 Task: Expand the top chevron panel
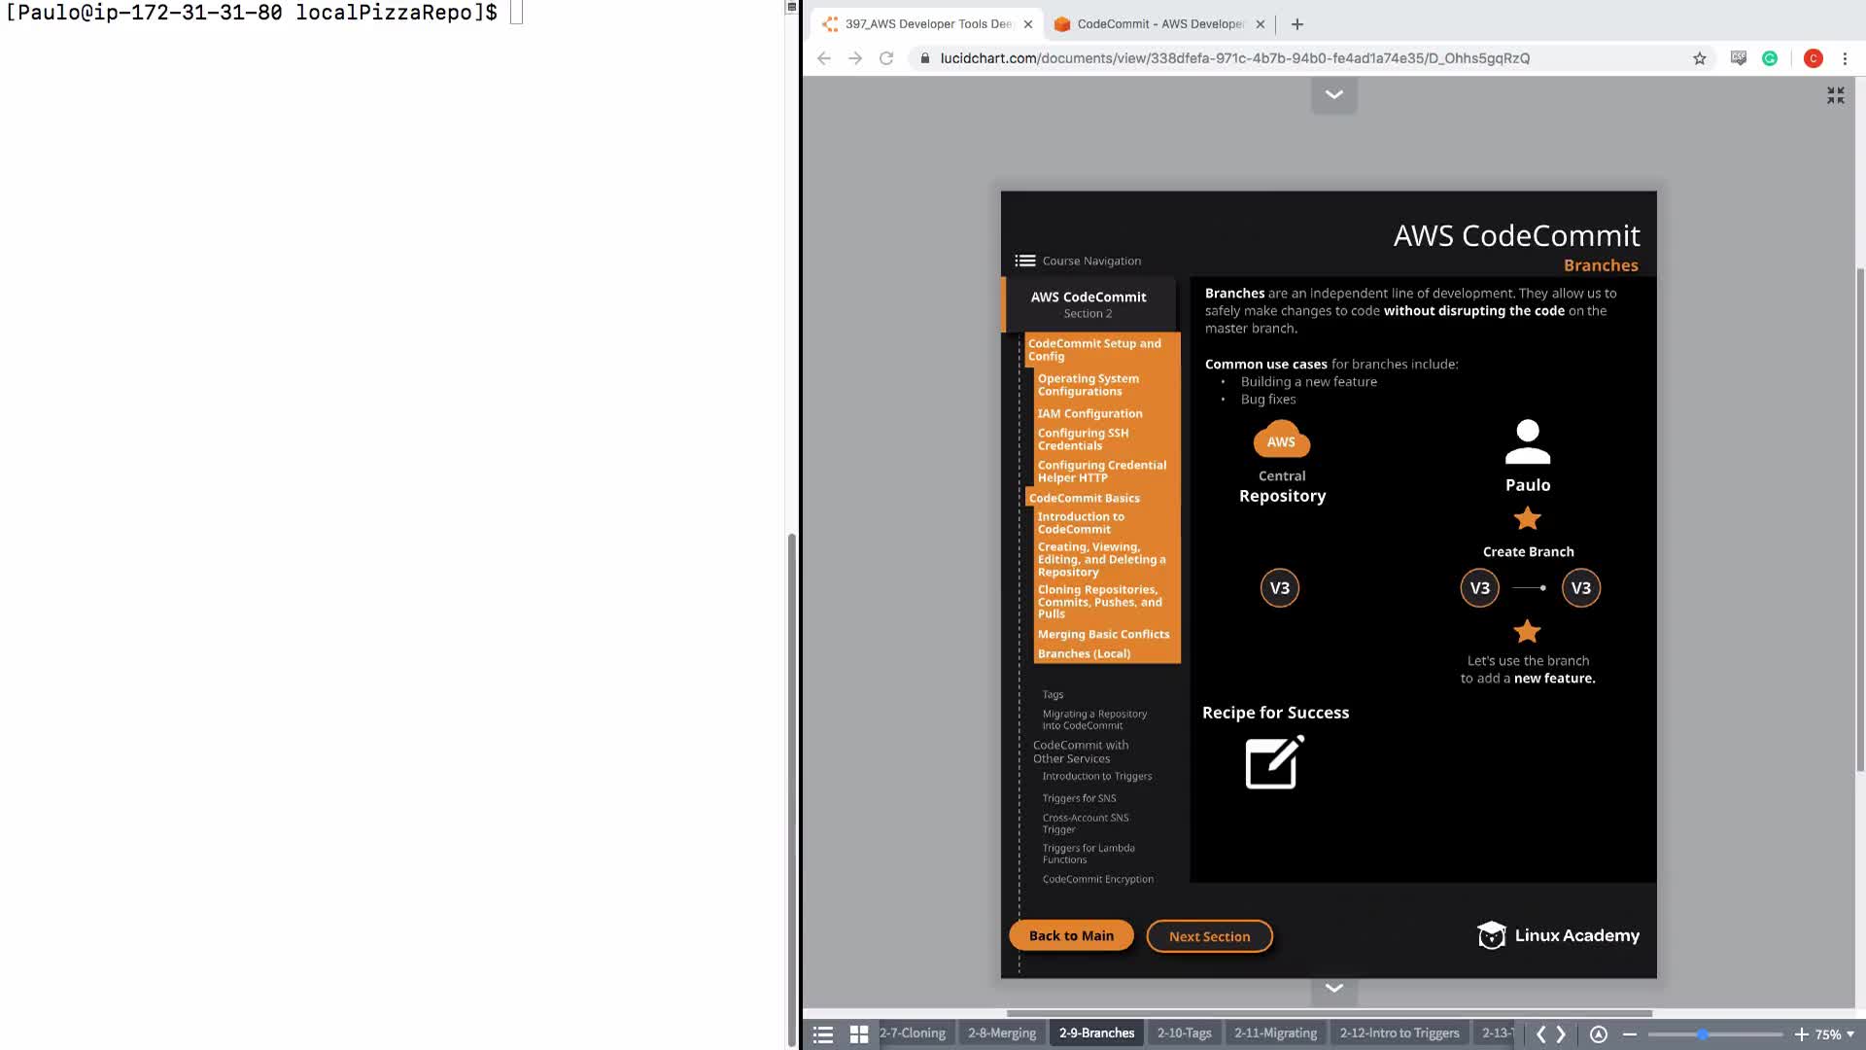pyautogui.click(x=1333, y=94)
